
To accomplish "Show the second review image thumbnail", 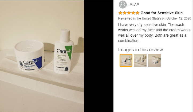I will click(x=140, y=60).
